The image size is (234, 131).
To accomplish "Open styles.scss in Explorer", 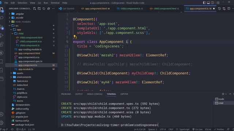I will tap(22, 97).
